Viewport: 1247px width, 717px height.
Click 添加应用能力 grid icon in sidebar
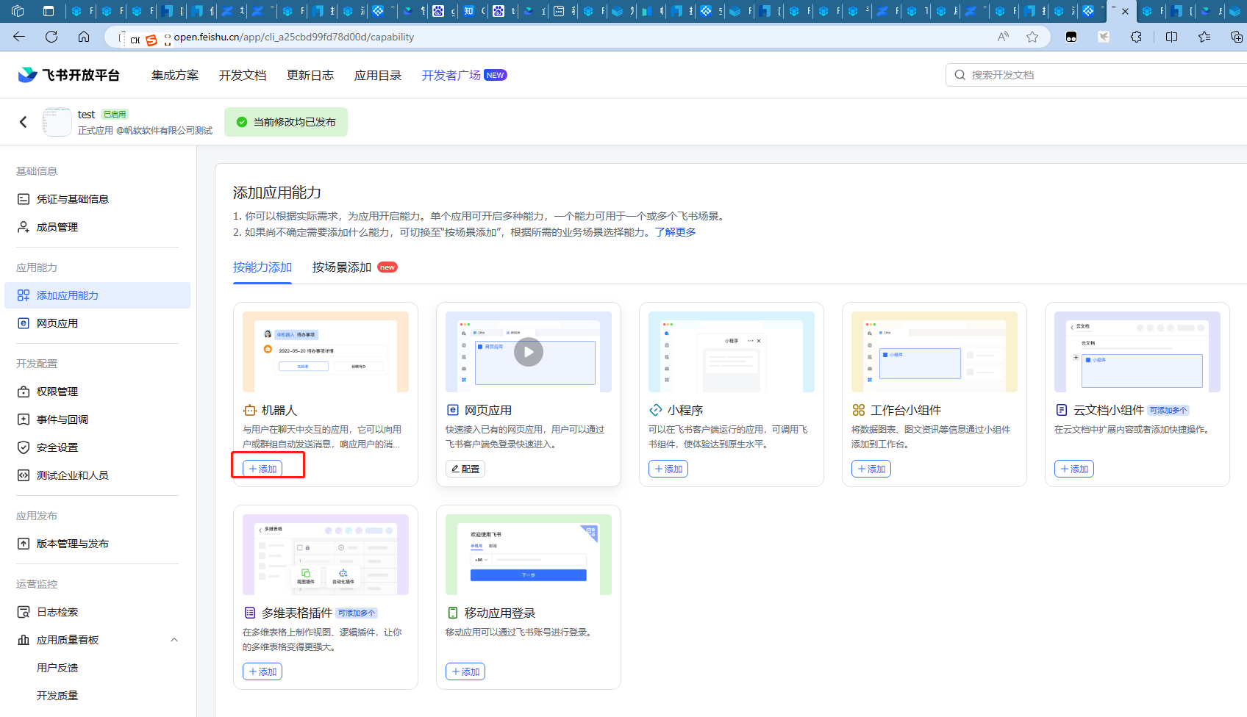24,295
